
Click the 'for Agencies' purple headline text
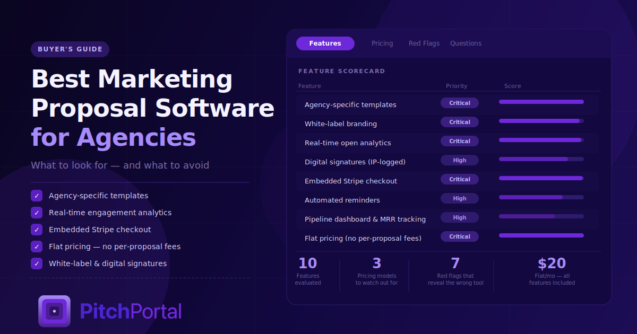(114, 137)
